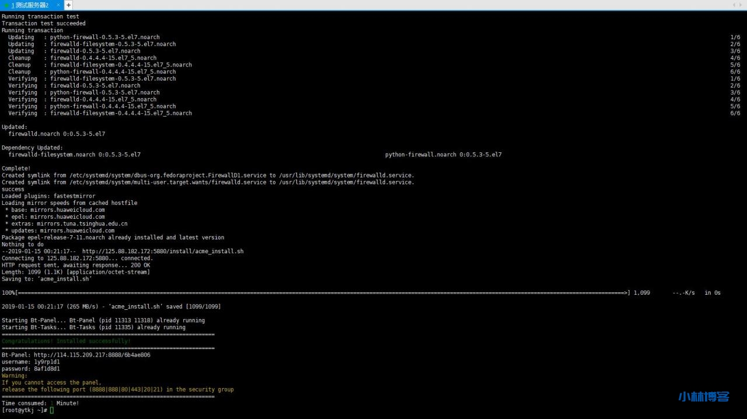Close the 测试服务器2 session tab
Viewport: 747px width, 419px height.
(x=58, y=5)
